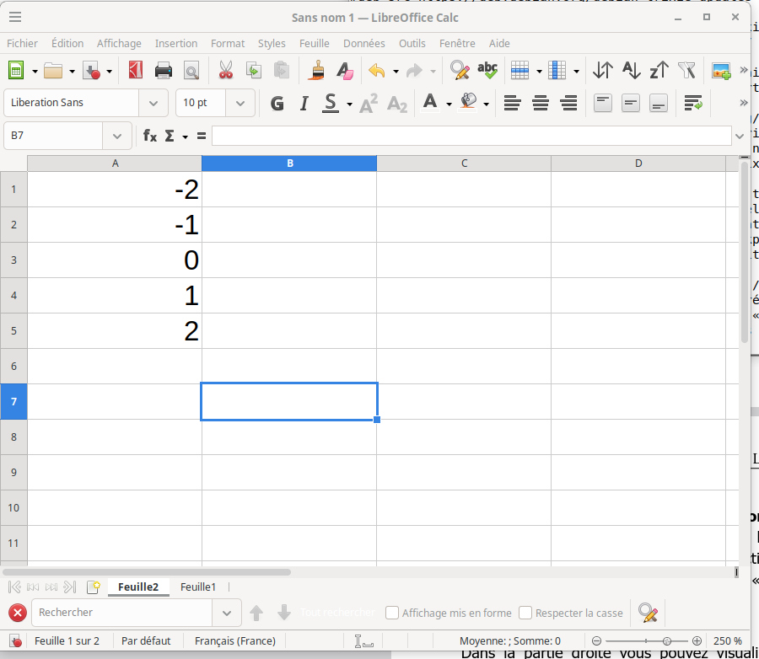Toggle Bold formatting G button

point(277,104)
